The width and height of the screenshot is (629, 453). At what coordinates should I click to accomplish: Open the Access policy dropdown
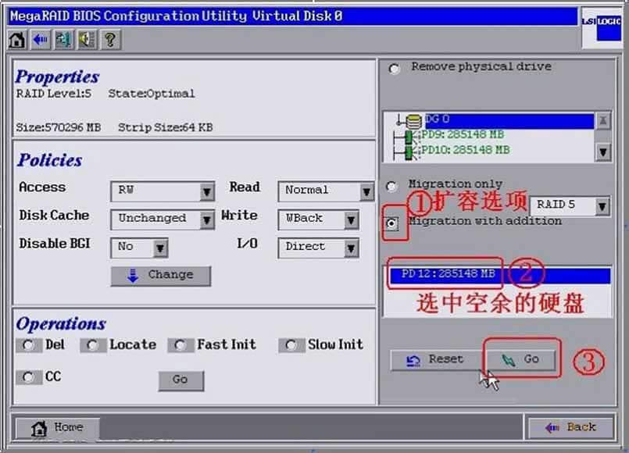(206, 191)
